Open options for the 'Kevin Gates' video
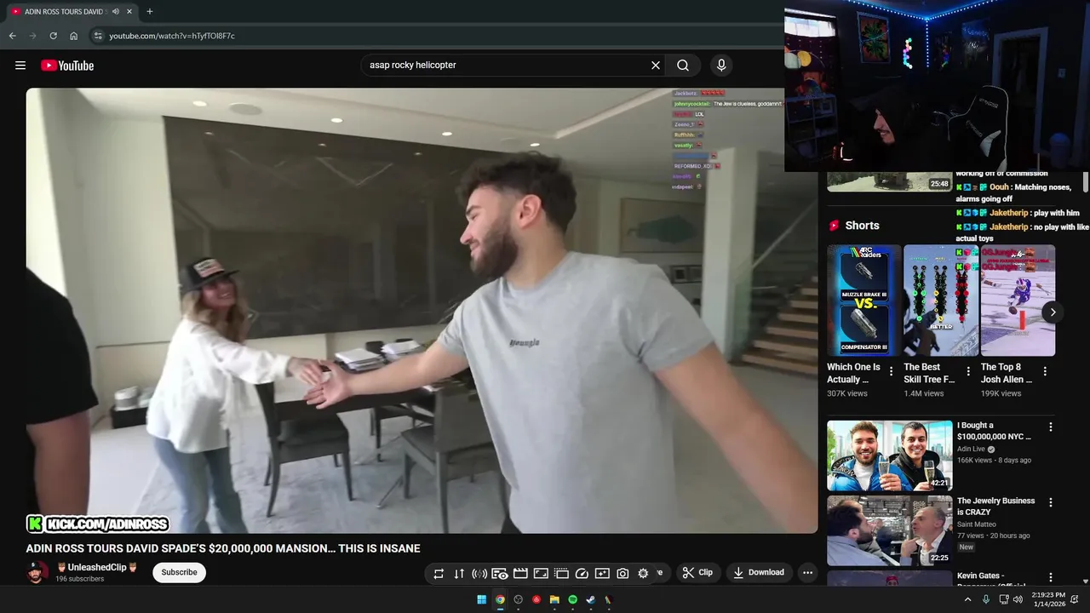The height and width of the screenshot is (613, 1090). click(x=1050, y=578)
